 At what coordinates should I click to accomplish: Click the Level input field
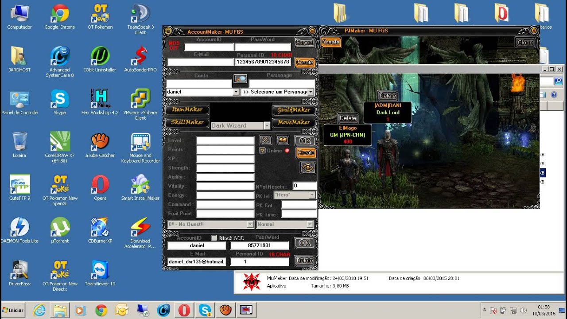[225, 140]
